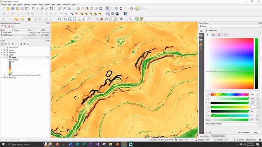The height and width of the screenshot is (147, 262).
Task: Click inside the color ramp square
Action: 230,64
